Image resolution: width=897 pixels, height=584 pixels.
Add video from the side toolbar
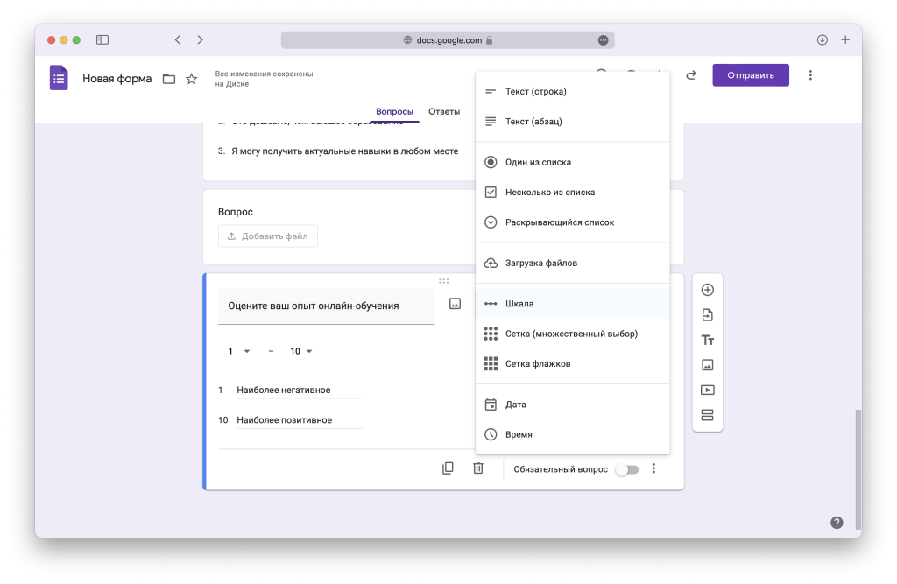point(707,391)
